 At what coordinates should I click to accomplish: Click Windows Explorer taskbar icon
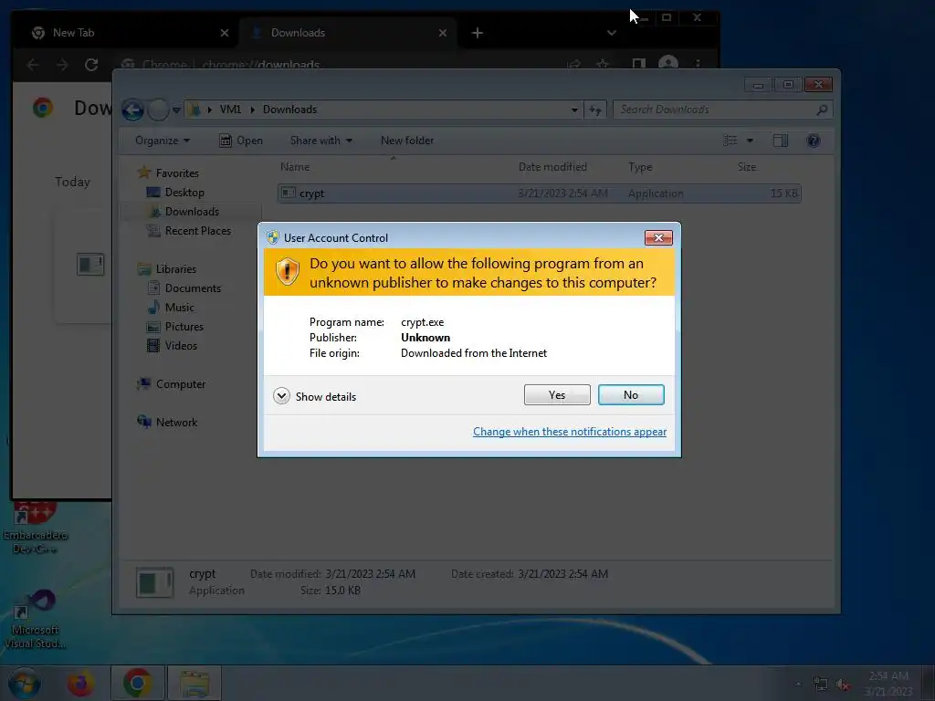click(x=194, y=683)
